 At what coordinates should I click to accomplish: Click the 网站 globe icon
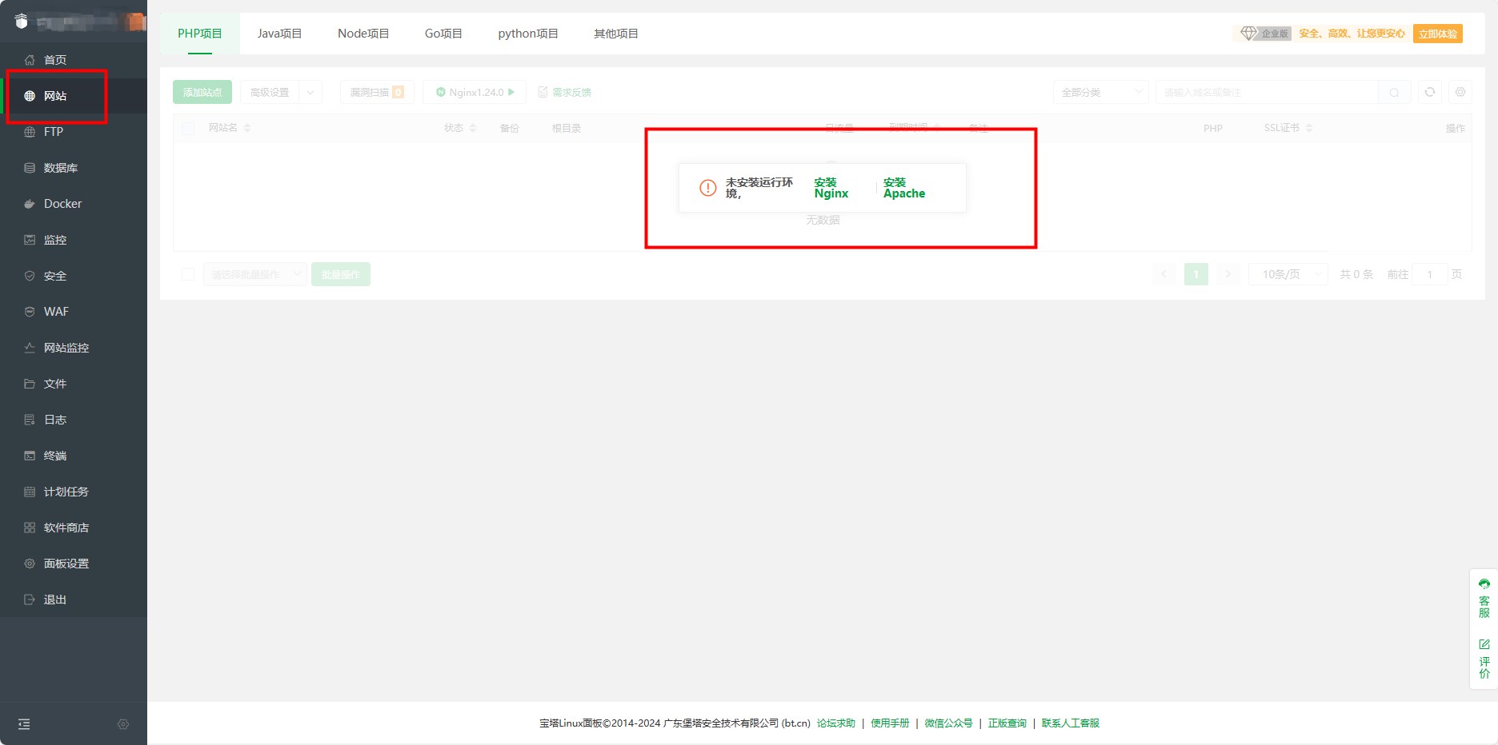point(30,96)
